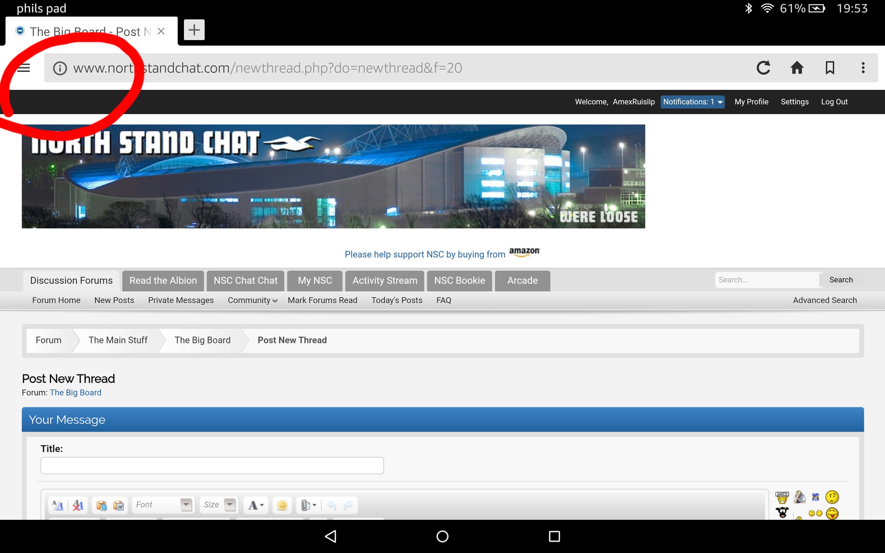Open the AmexRuislip username link
This screenshot has width=885, height=553.
tap(634, 102)
